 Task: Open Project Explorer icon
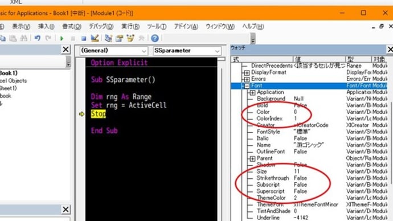[x=108, y=38]
